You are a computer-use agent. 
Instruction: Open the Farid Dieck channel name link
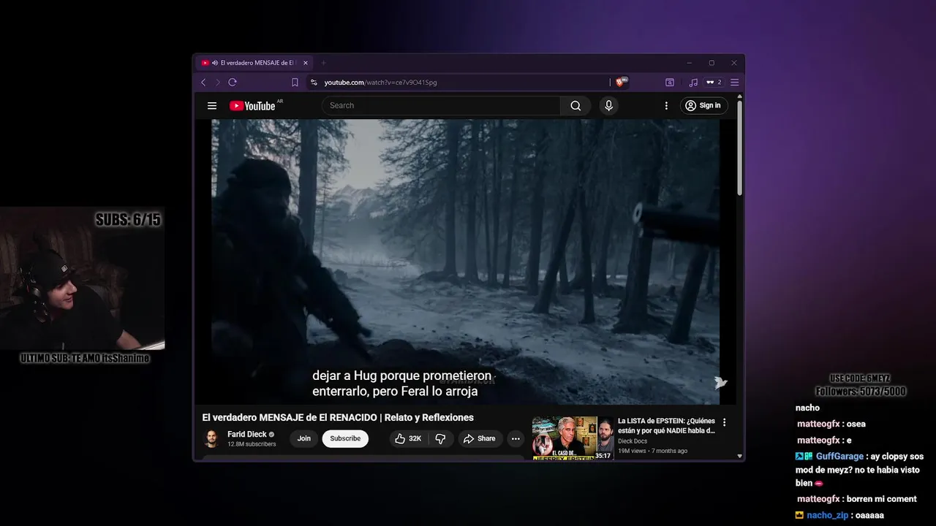coord(247,434)
